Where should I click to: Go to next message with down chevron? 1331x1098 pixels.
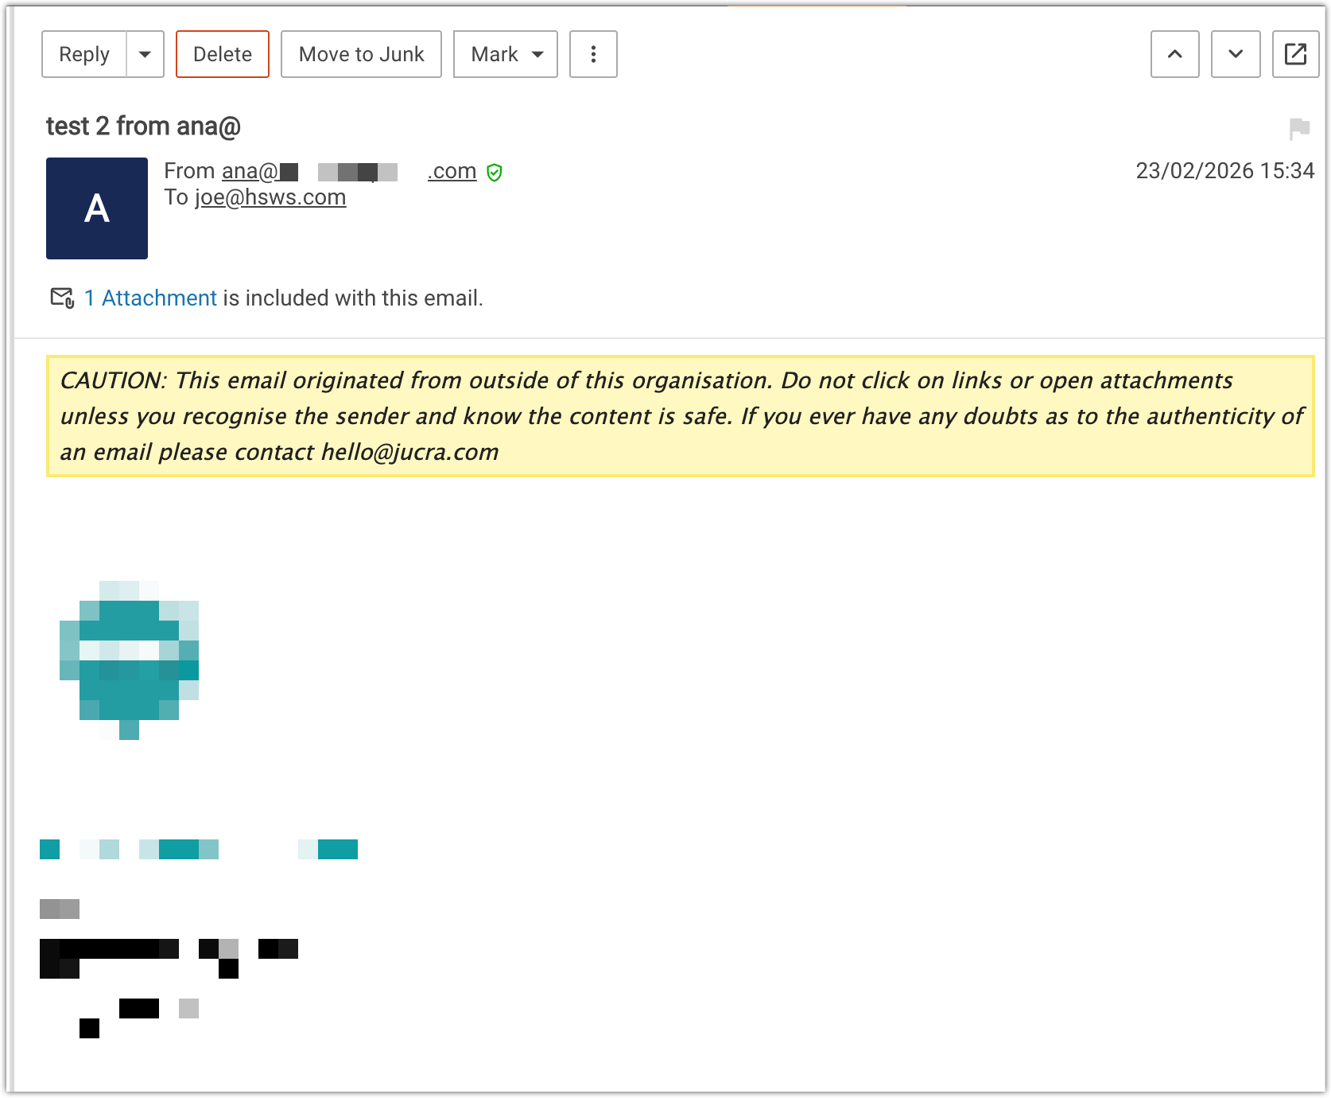[1235, 54]
